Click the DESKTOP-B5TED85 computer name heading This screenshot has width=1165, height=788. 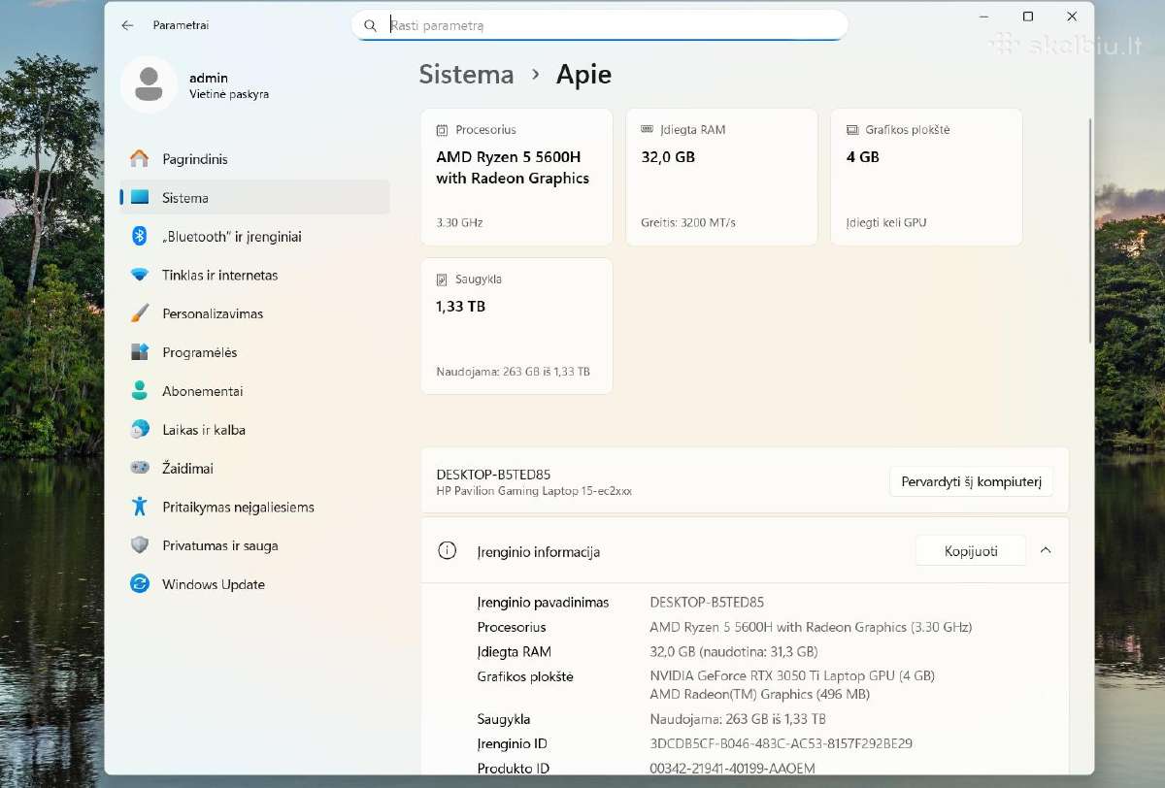[493, 475]
